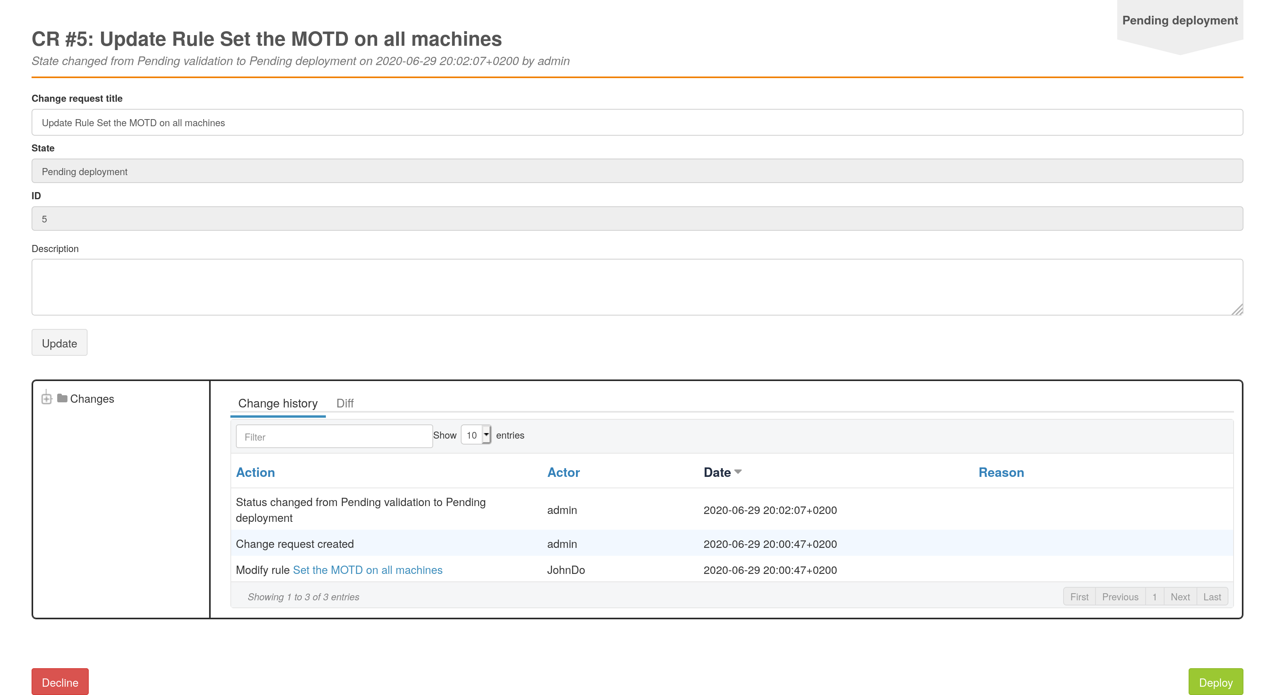Screen dimensions: 1275x695
Task: Go to Next page of entries
Action: (x=1180, y=596)
